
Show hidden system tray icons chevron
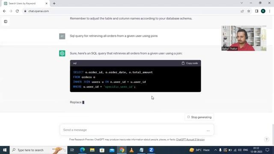215,150
